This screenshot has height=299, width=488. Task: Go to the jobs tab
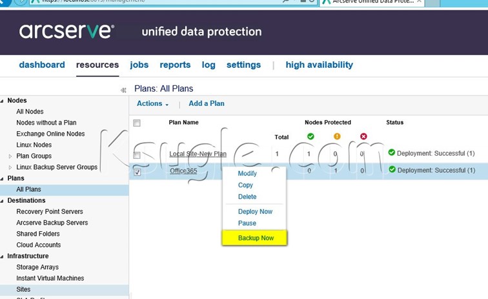[139, 65]
